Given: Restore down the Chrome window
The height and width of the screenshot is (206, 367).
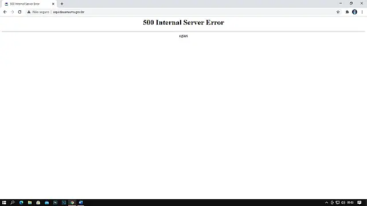Looking at the screenshot, I should tap(351, 3).
